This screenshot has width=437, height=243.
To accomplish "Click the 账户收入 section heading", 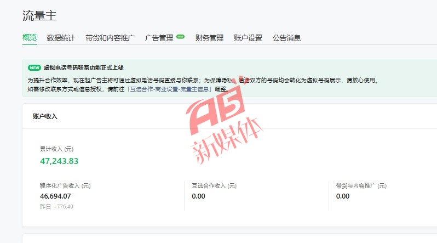I will [x=45, y=116].
